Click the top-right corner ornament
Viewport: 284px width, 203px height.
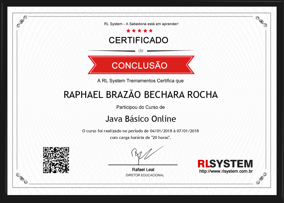(x=262, y=22)
